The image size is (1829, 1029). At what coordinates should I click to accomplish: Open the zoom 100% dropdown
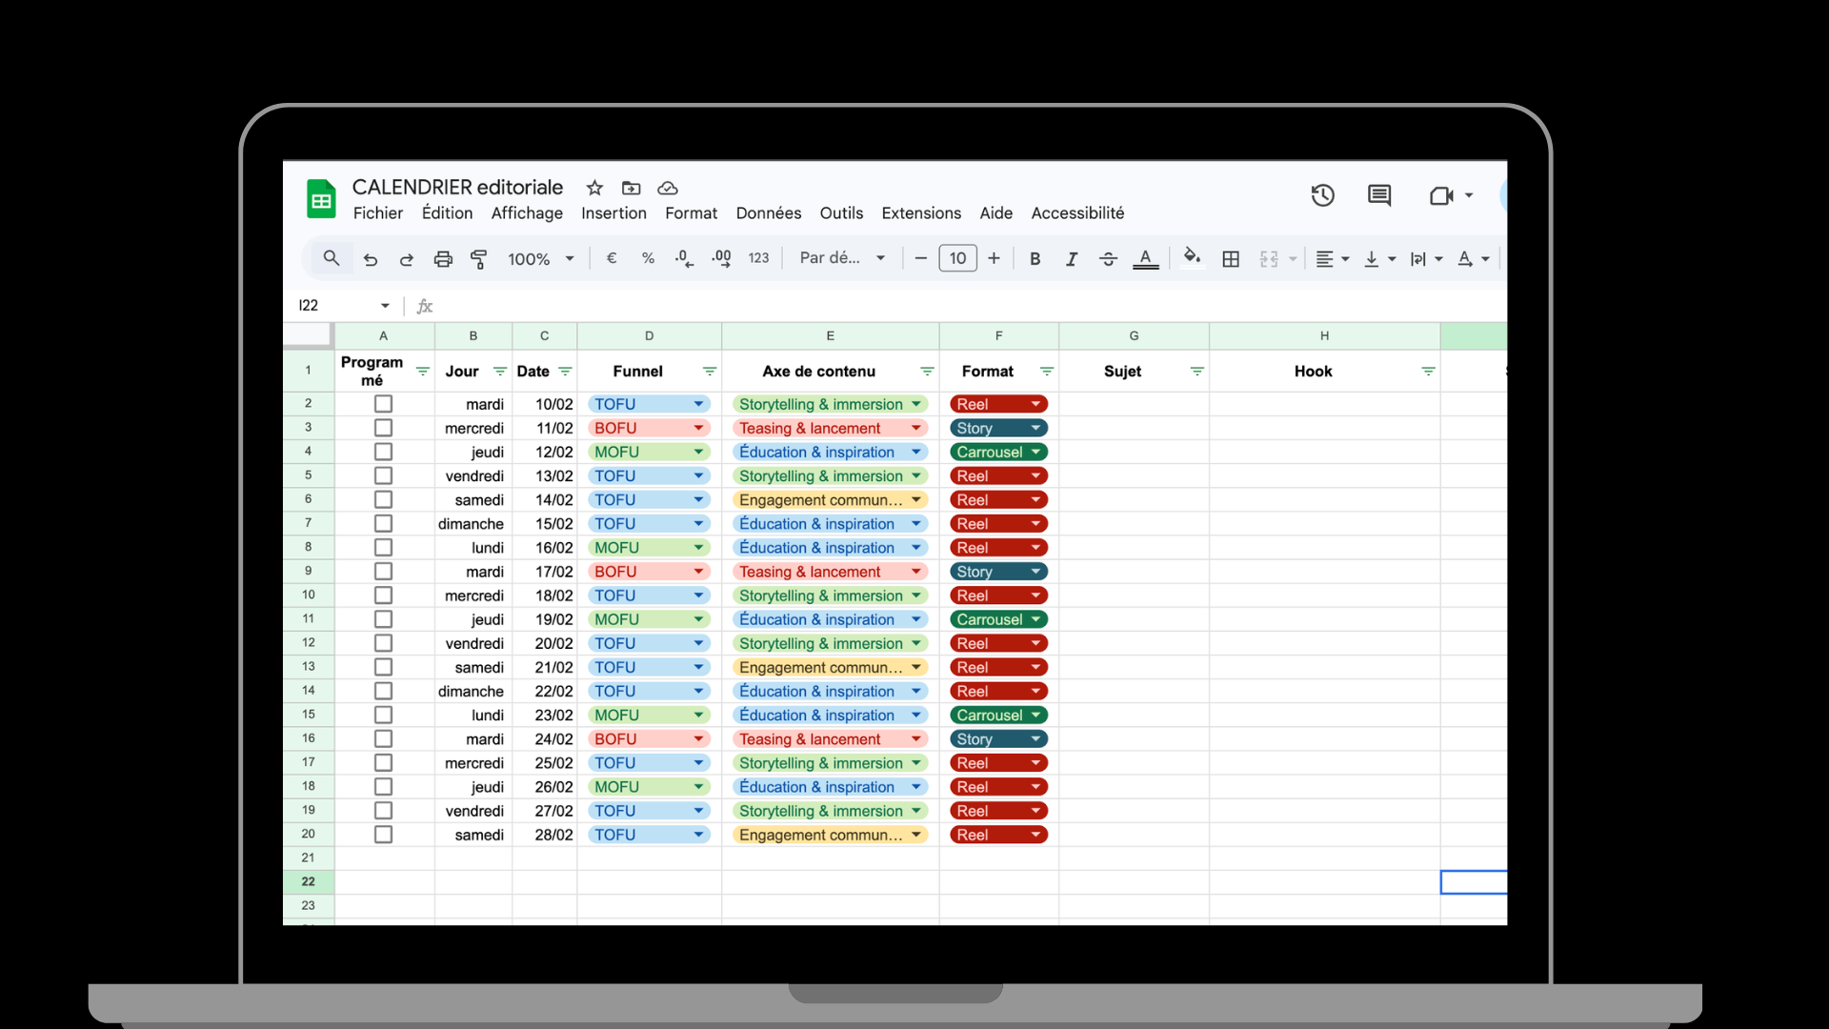pyautogui.click(x=540, y=259)
